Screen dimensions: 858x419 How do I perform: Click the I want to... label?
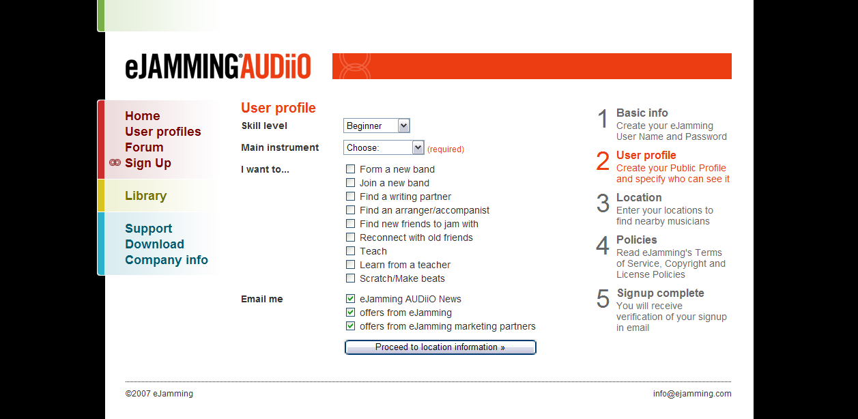point(265,169)
